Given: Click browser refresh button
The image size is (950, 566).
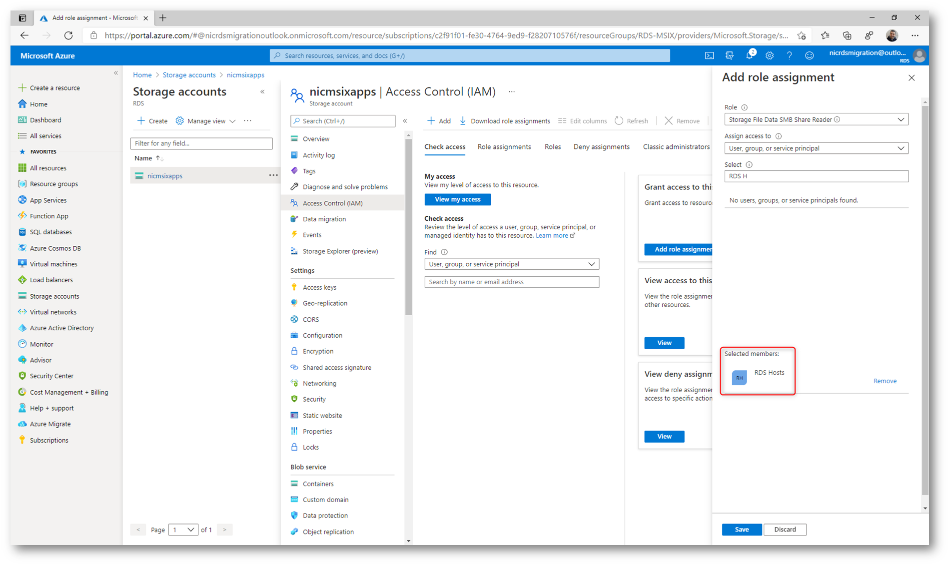Looking at the screenshot, I should [x=68, y=35].
